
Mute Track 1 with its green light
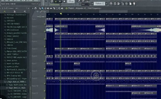pyautogui.click(x=44, y=24)
